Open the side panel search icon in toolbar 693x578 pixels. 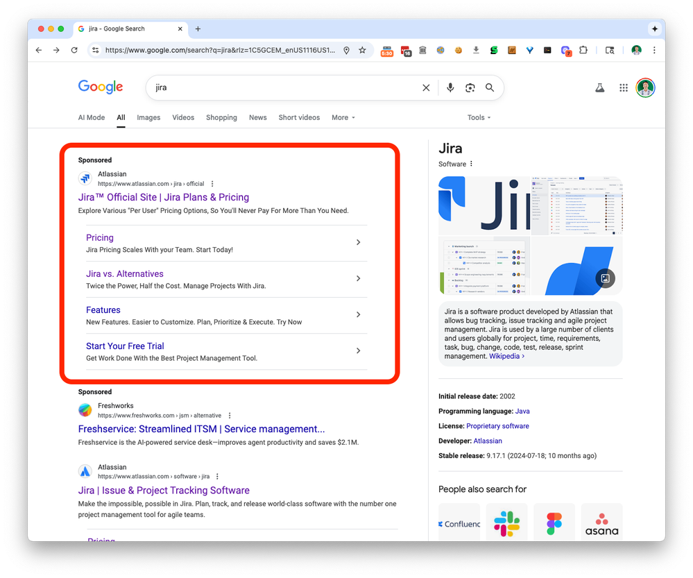coord(610,51)
